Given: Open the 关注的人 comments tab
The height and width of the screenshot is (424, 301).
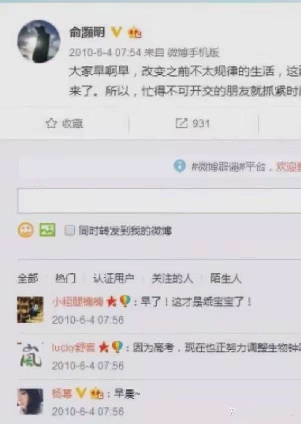Looking at the screenshot, I should pos(172,278).
